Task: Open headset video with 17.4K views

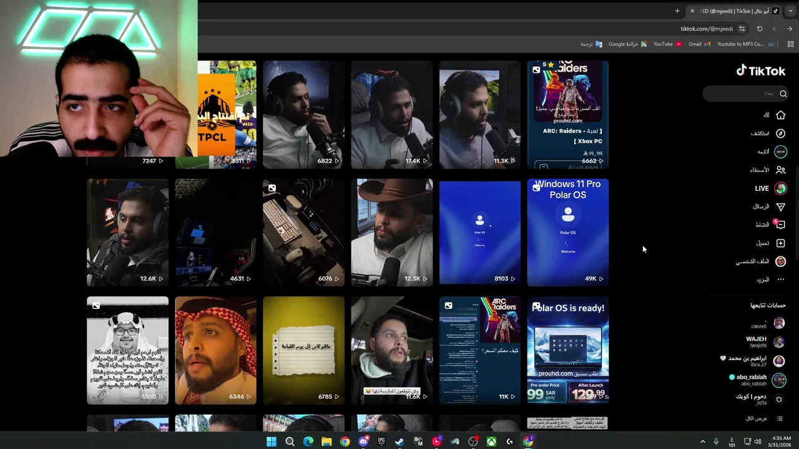Action: (x=392, y=115)
